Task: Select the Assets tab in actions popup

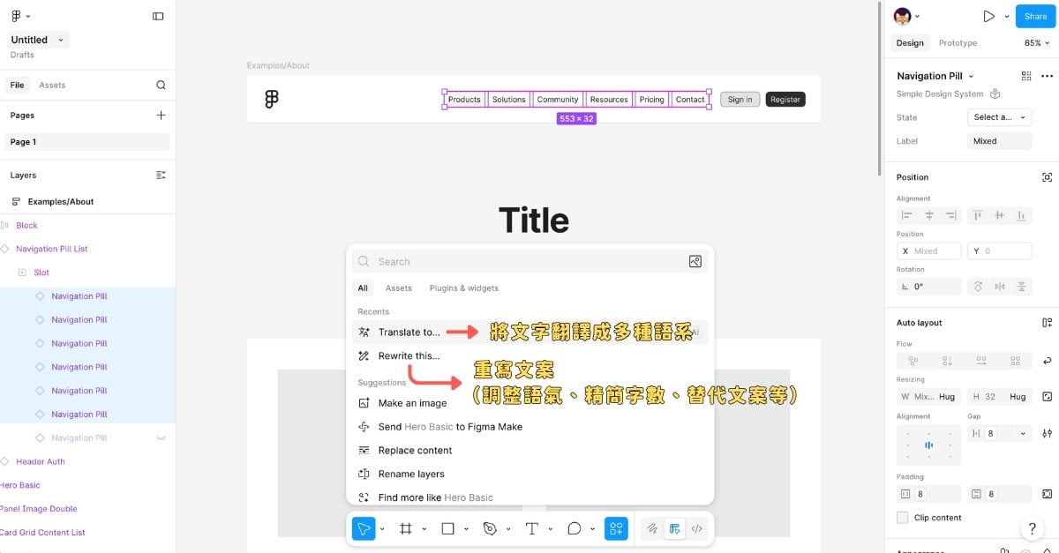Action: [399, 288]
